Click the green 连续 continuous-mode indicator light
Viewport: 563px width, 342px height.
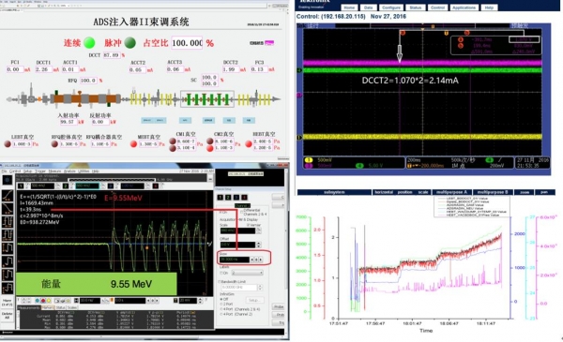point(89,43)
